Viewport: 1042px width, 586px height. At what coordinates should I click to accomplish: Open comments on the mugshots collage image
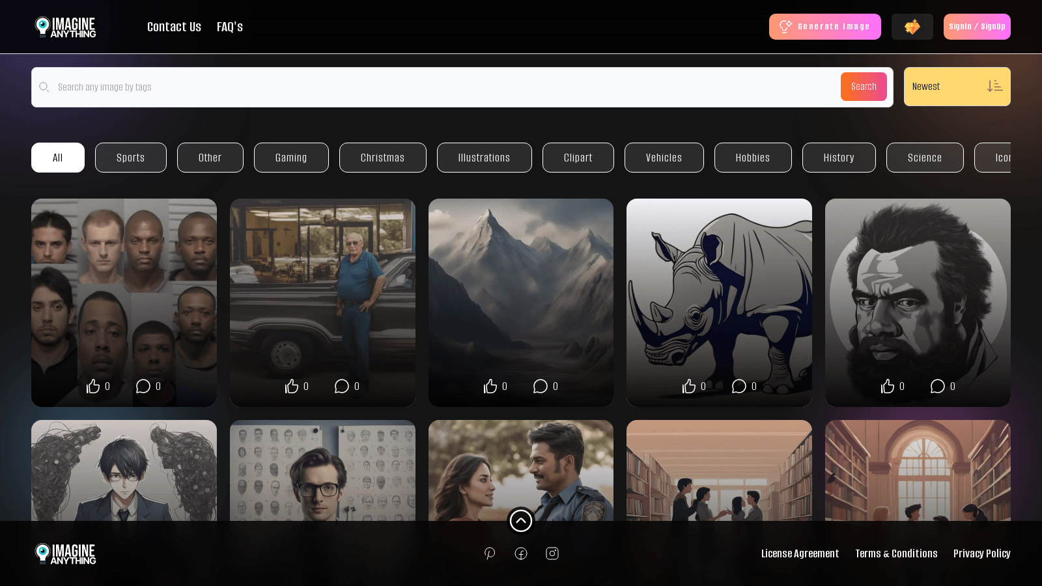143,386
